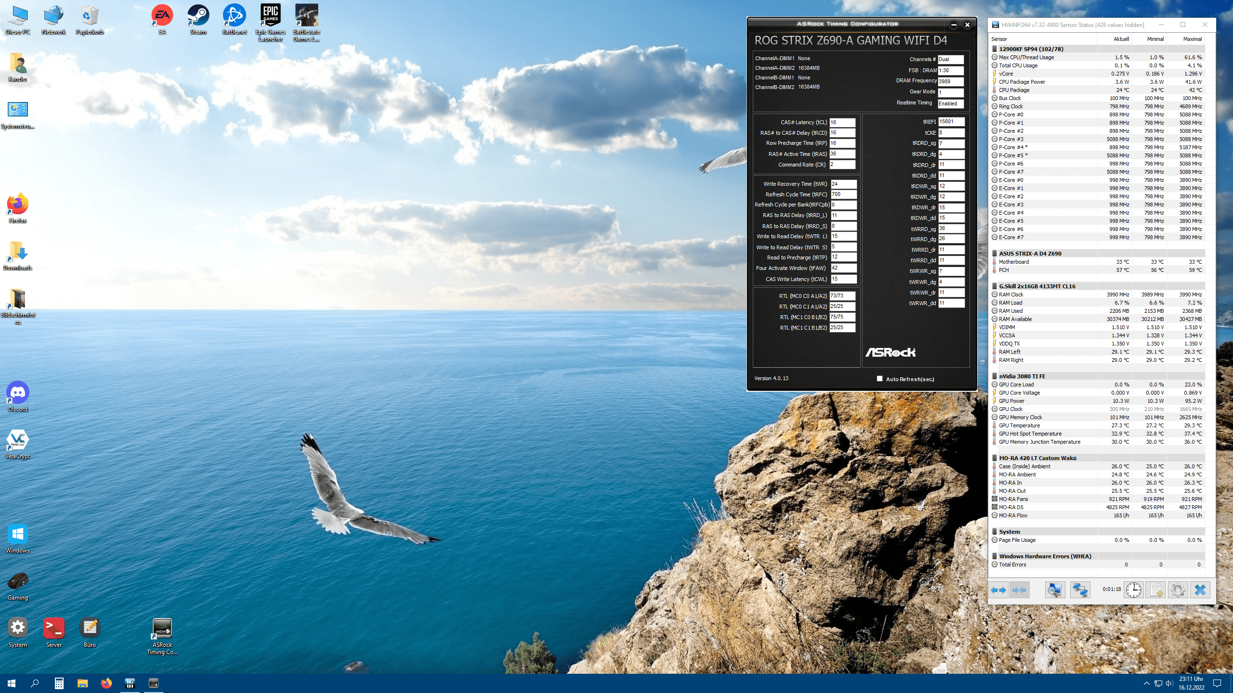The image size is (1233, 693).
Task: Open Epic Games Launcher shortcut
Action: [270, 23]
